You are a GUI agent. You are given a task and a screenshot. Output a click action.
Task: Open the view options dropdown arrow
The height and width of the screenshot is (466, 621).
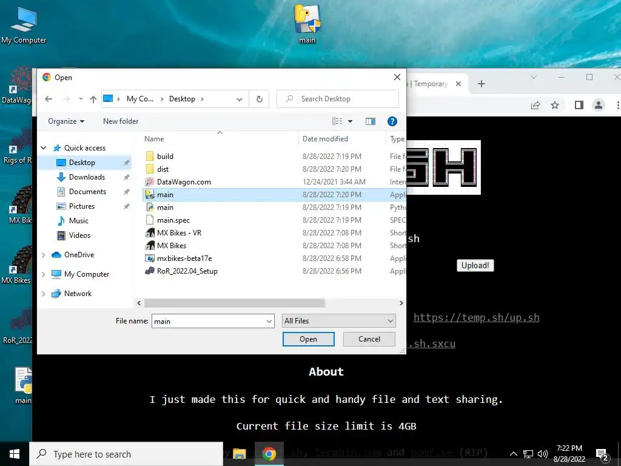(350, 121)
